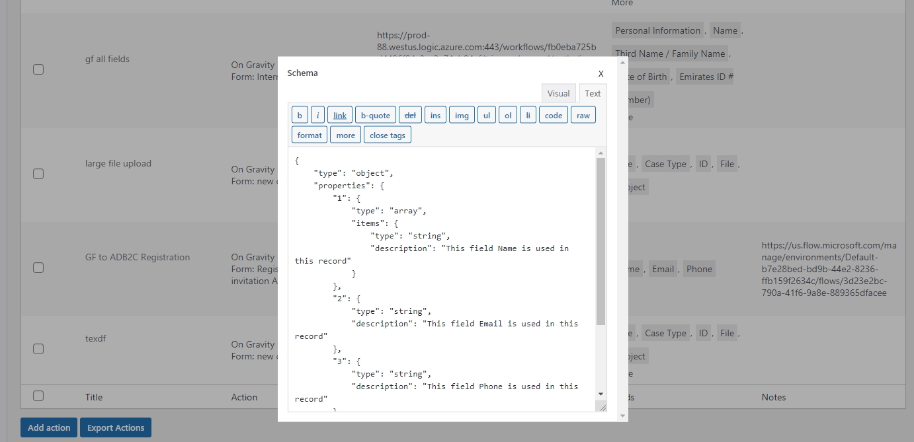Click the Notes column footer label

[774, 397]
